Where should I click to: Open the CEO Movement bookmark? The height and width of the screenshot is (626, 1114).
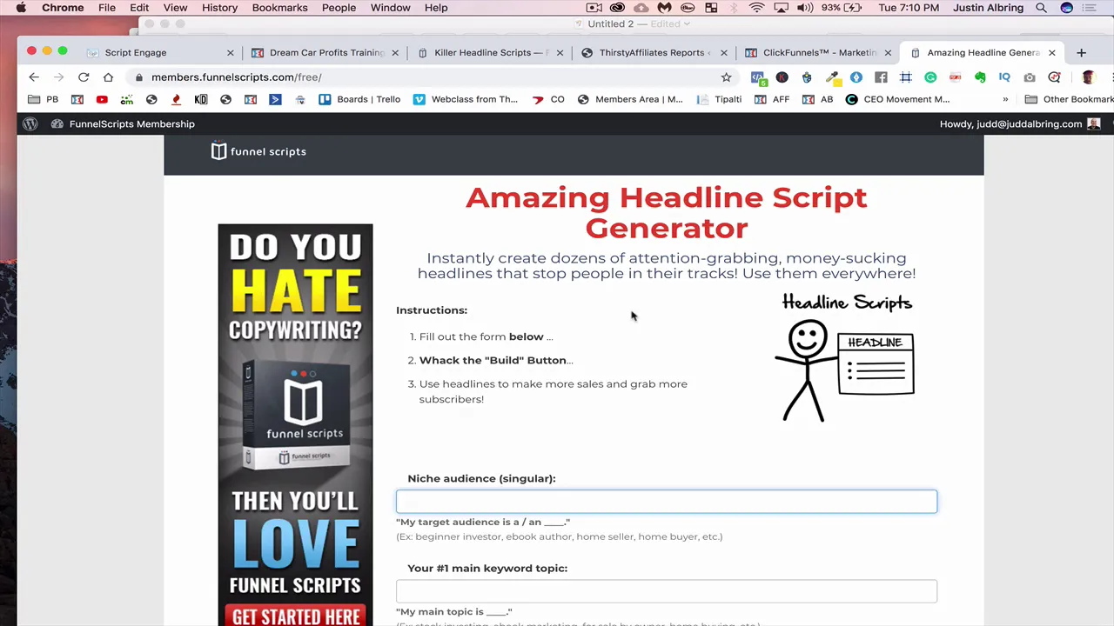click(x=898, y=99)
